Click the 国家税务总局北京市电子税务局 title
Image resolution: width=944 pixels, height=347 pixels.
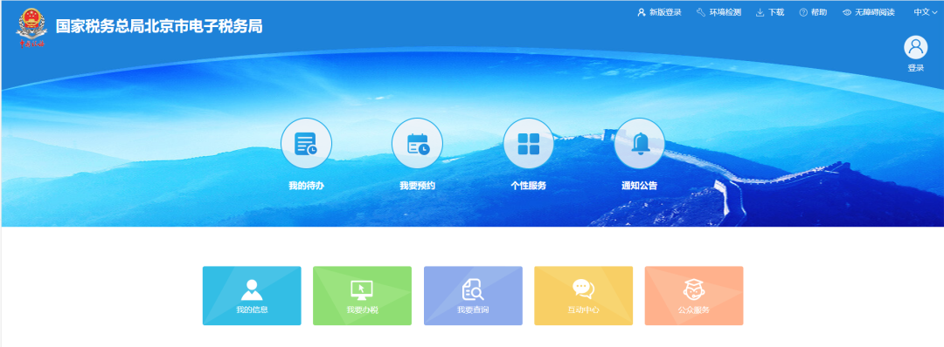coord(159,26)
